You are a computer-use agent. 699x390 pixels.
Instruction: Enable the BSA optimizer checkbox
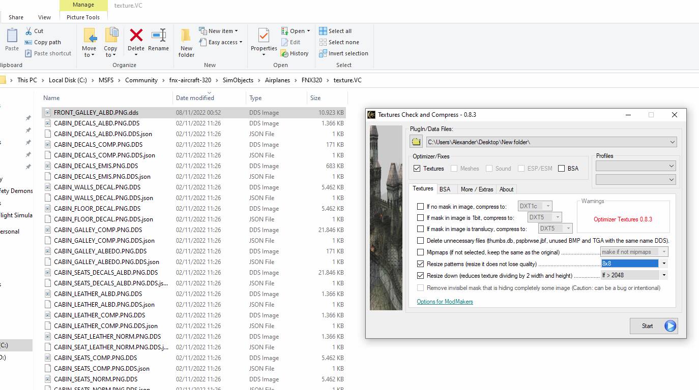click(x=562, y=169)
